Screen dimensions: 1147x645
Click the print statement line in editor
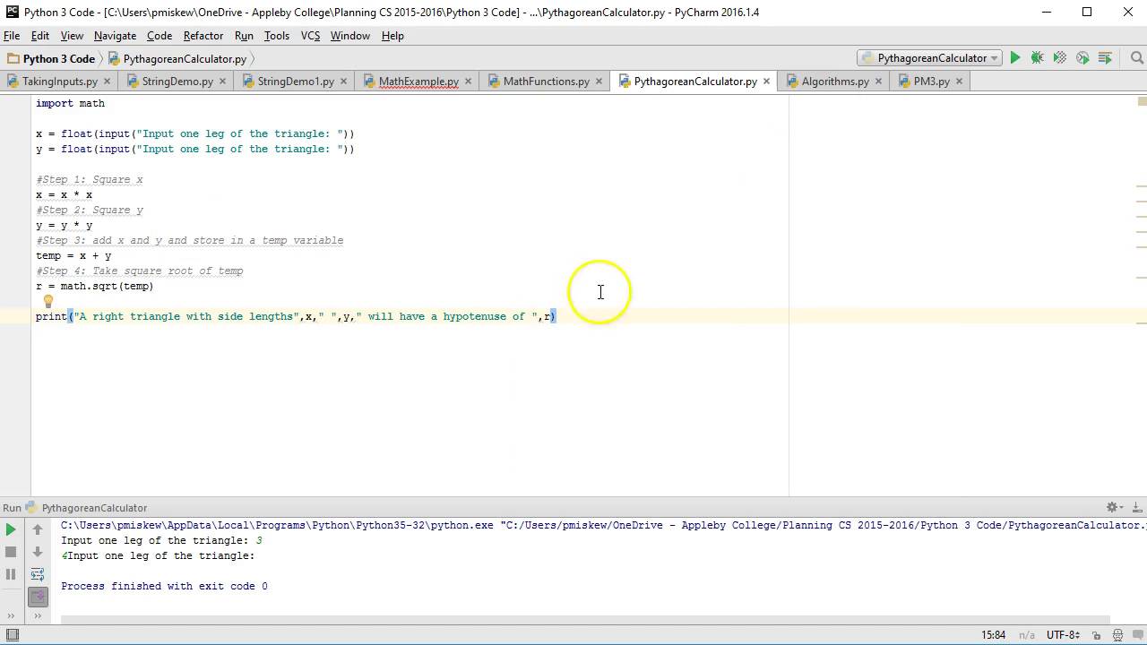(296, 316)
